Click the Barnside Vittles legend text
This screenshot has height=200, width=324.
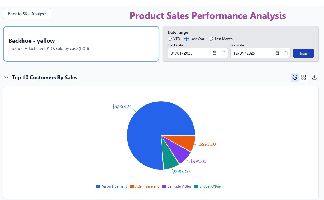[x=179, y=186]
